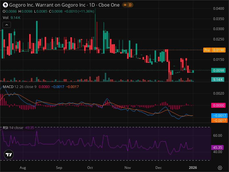This screenshot has height=172, width=229.
Task: Open the TradingView logo link
Action: coord(9,155)
